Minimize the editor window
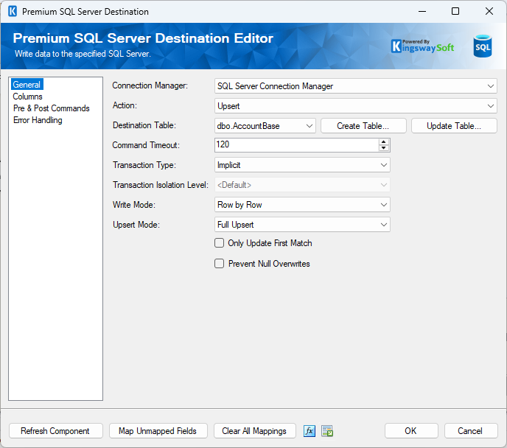 (422, 11)
